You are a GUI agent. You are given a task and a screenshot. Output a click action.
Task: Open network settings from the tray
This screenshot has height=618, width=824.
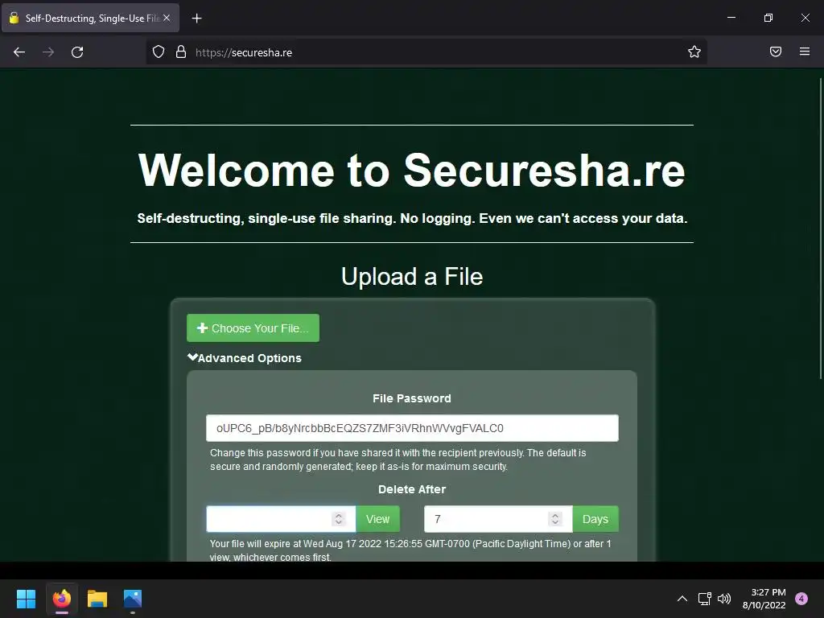click(704, 599)
